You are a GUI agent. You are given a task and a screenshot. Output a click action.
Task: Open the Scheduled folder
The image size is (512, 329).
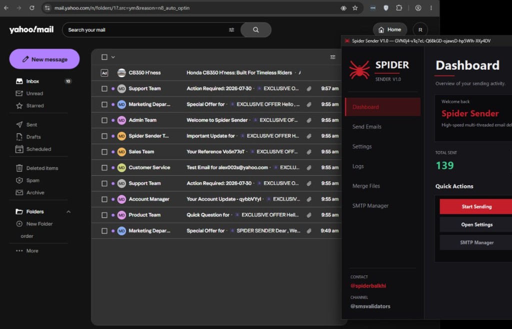pyautogui.click(x=38, y=149)
